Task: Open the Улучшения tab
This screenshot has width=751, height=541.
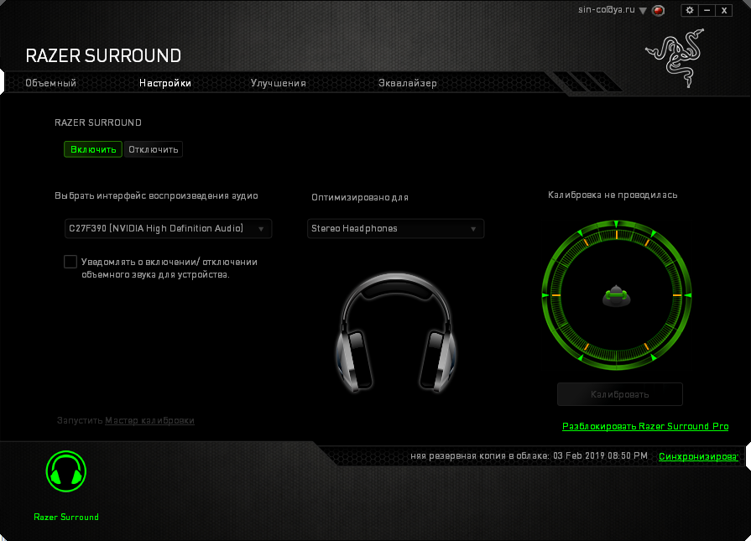Action: point(279,83)
